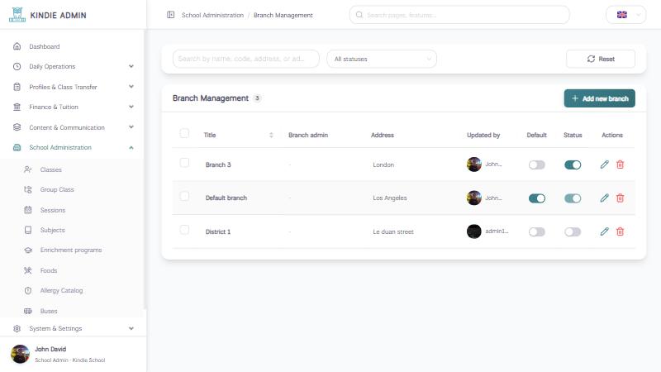This screenshot has height=372, width=661.
Task: Click the Reset button
Action: pyautogui.click(x=601, y=59)
